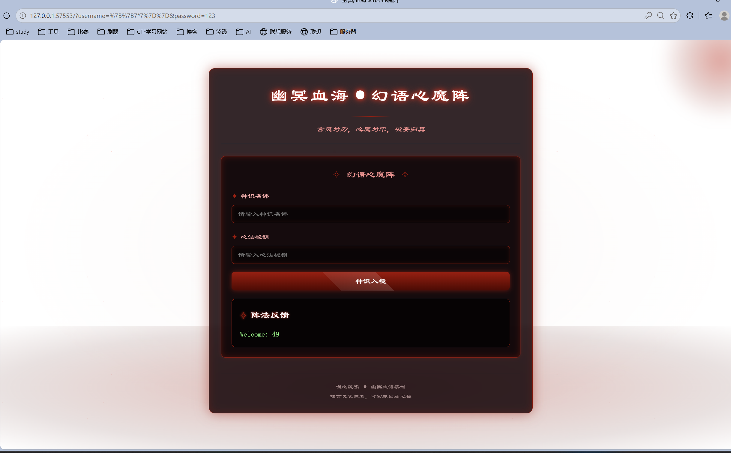The height and width of the screenshot is (453, 731).
Task: Open the 联想服务 bookmark
Action: (276, 32)
